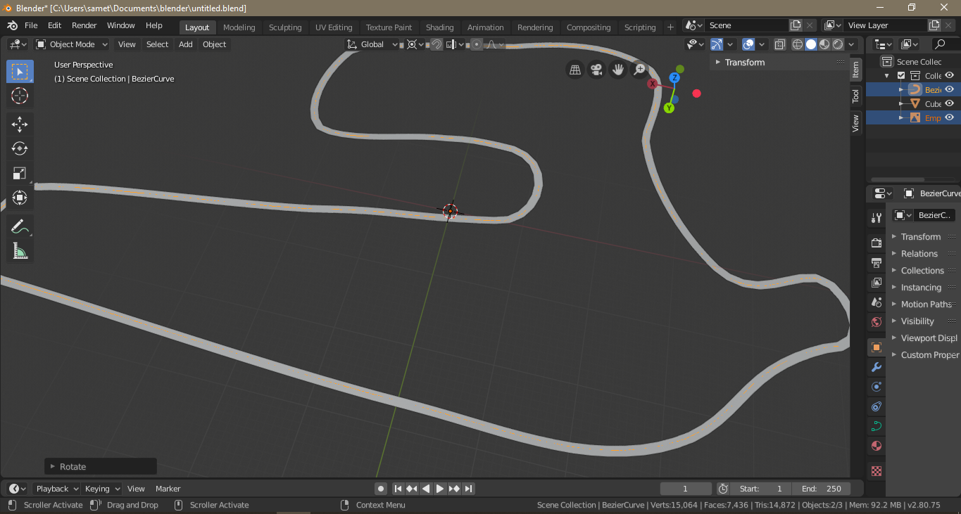The width and height of the screenshot is (961, 514).
Task: Toggle viewport gizmos display button
Action: pyautogui.click(x=716, y=44)
